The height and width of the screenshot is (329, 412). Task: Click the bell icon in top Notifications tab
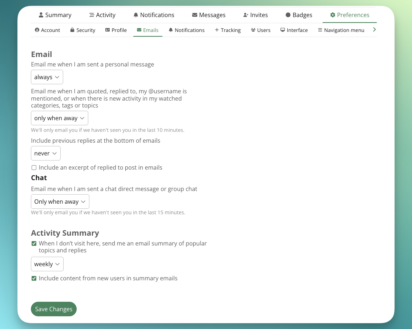coord(136,15)
